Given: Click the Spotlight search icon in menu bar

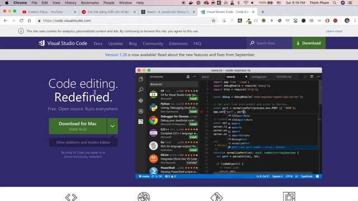Looking at the screenshot, I should point(335,3).
